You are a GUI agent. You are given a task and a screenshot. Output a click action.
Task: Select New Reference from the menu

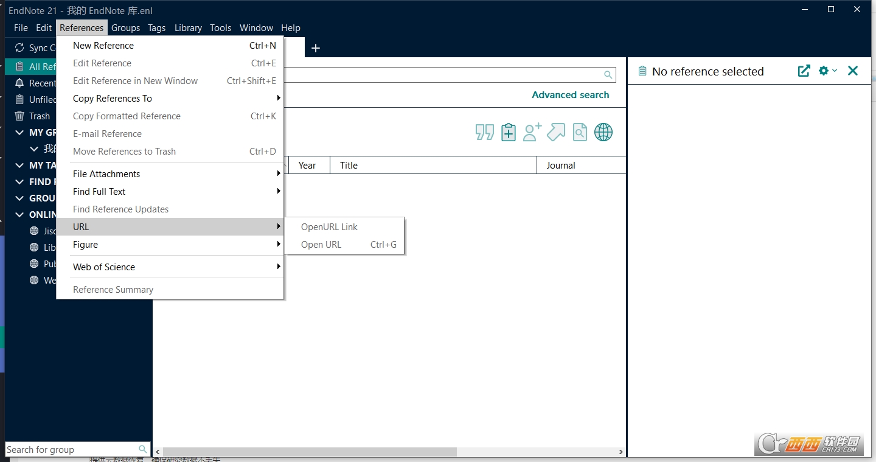tap(170, 46)
